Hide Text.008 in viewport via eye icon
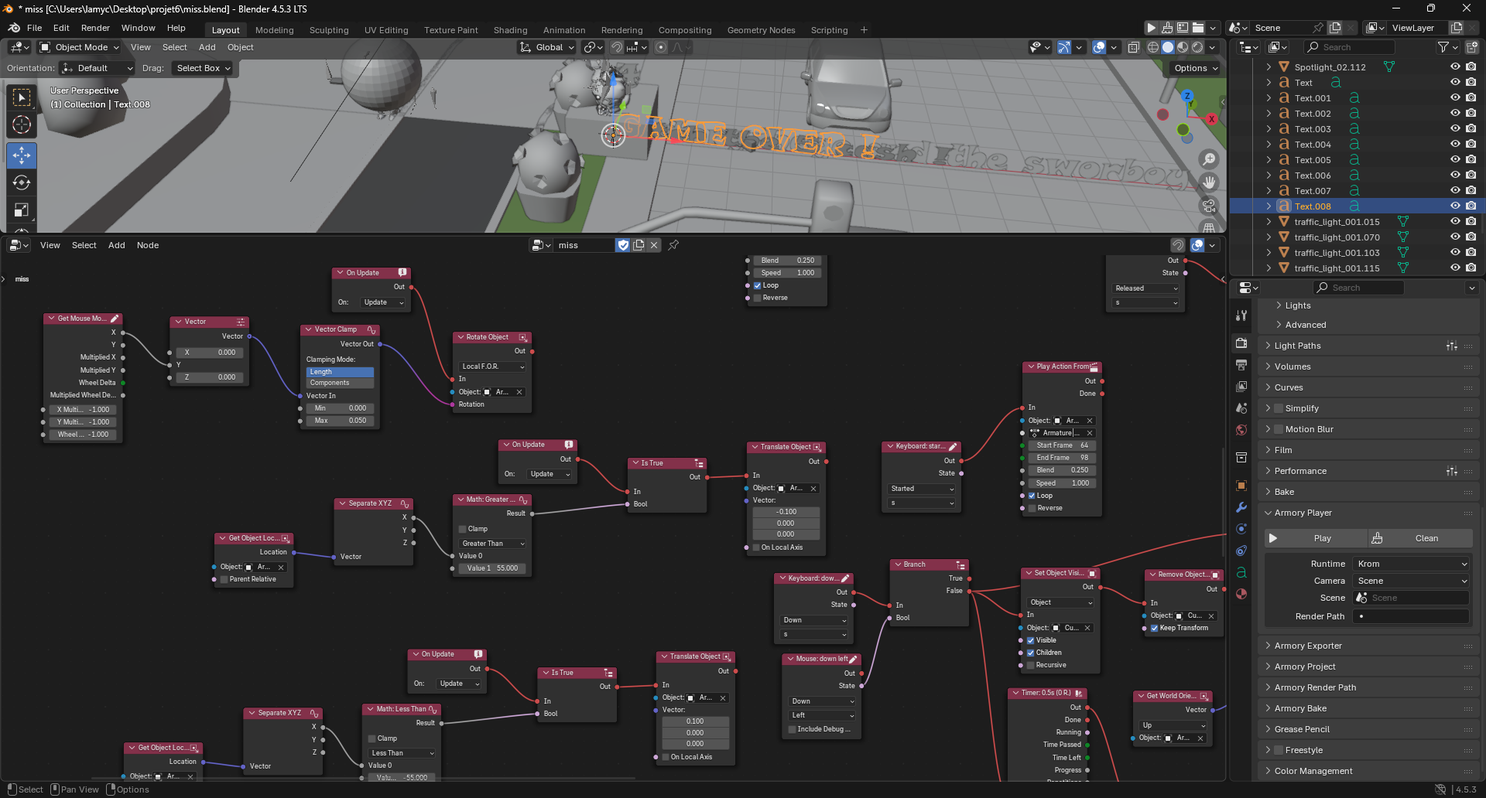Screen dimensions: 1486x798 pyautogui.click(x=1455, y=206)
